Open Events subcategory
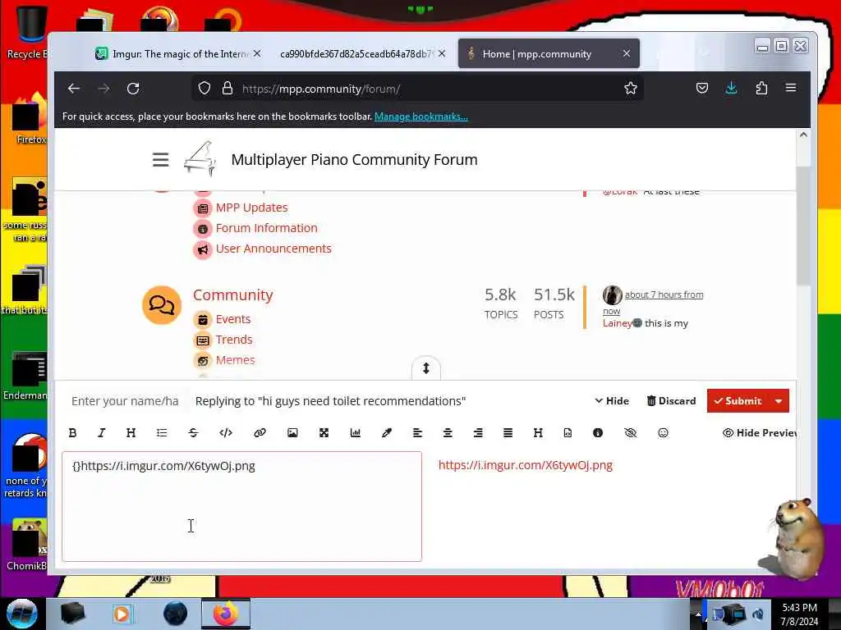841x630 pixels. (233, 319)
